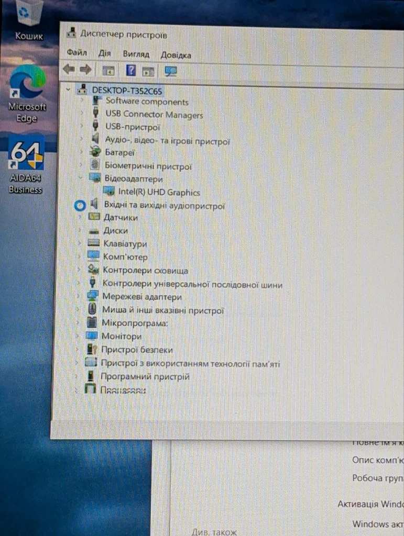Expand the Диски category
This screenshot has width=404, height=536.
pyautogui.click(x=80, y=230)
